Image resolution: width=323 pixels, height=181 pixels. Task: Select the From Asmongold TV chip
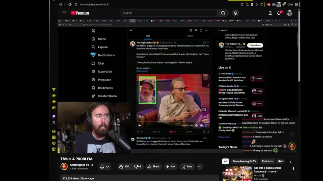245,161
